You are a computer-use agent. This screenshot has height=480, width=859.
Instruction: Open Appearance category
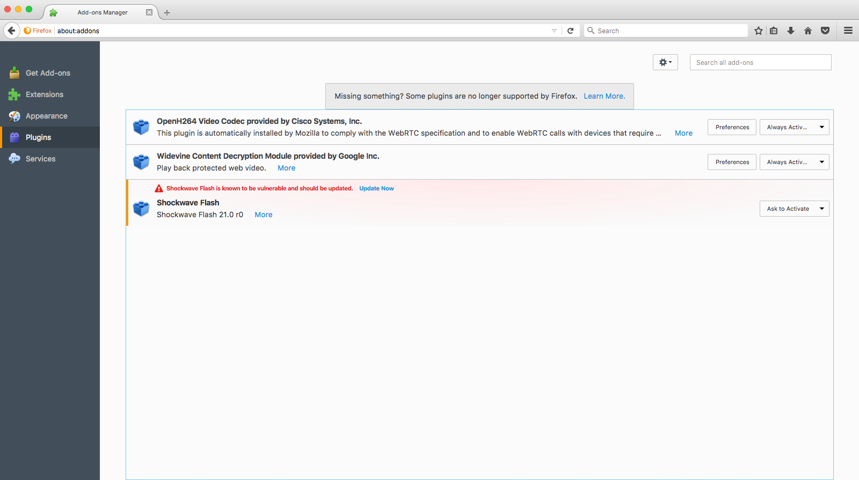(x=50, y=116)
